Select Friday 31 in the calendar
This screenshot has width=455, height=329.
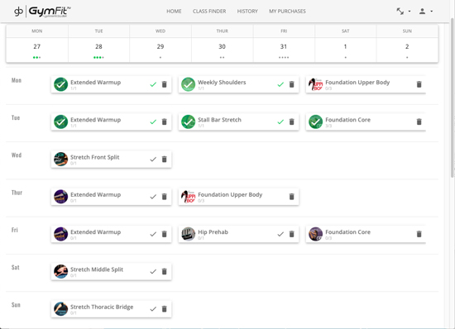(284, 50)
